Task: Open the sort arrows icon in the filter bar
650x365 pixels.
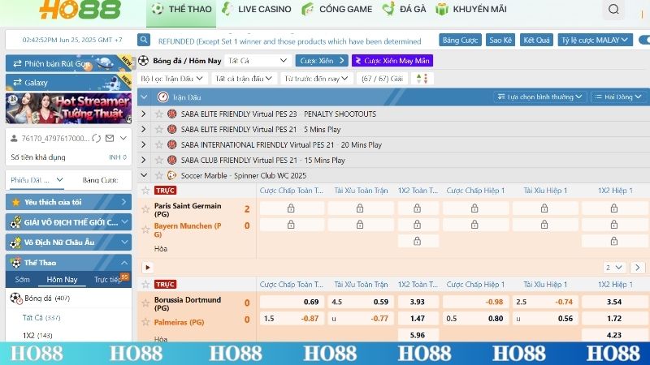Action: (422, 79)
